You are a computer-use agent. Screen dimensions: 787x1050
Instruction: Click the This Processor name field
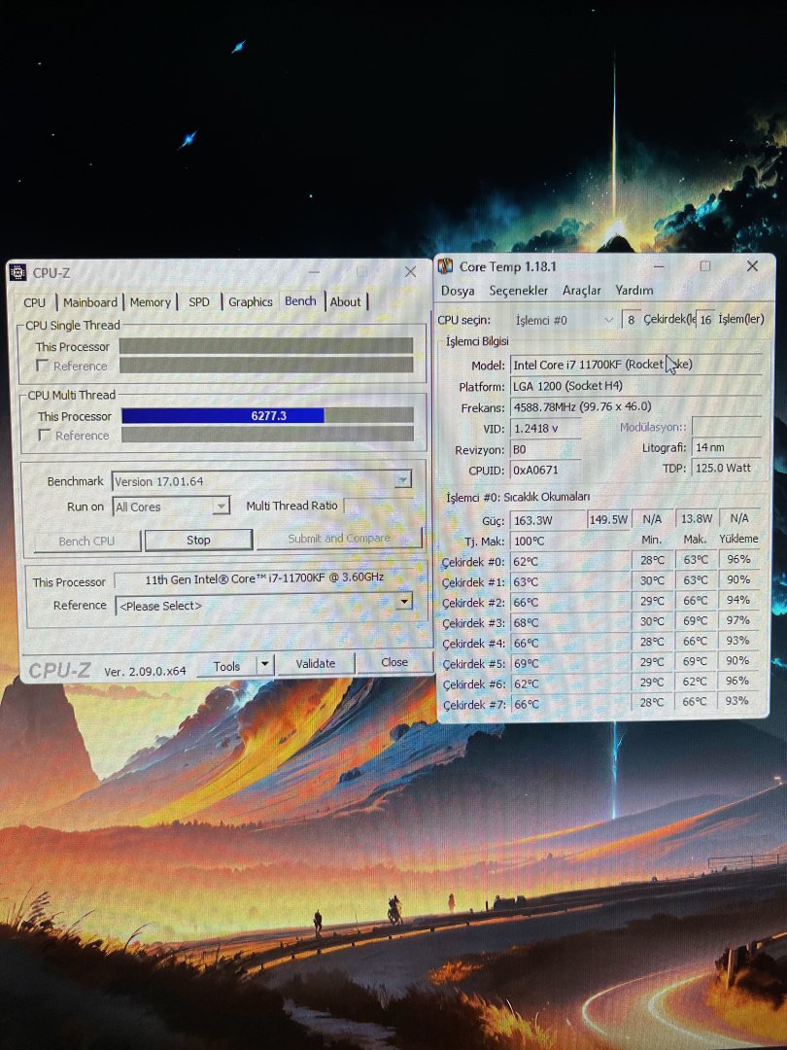pos(264,579)
